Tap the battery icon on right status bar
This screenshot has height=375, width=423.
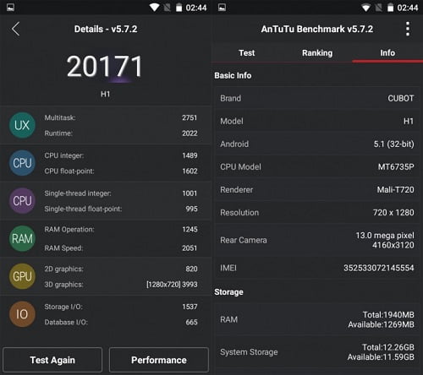[390, 8]
